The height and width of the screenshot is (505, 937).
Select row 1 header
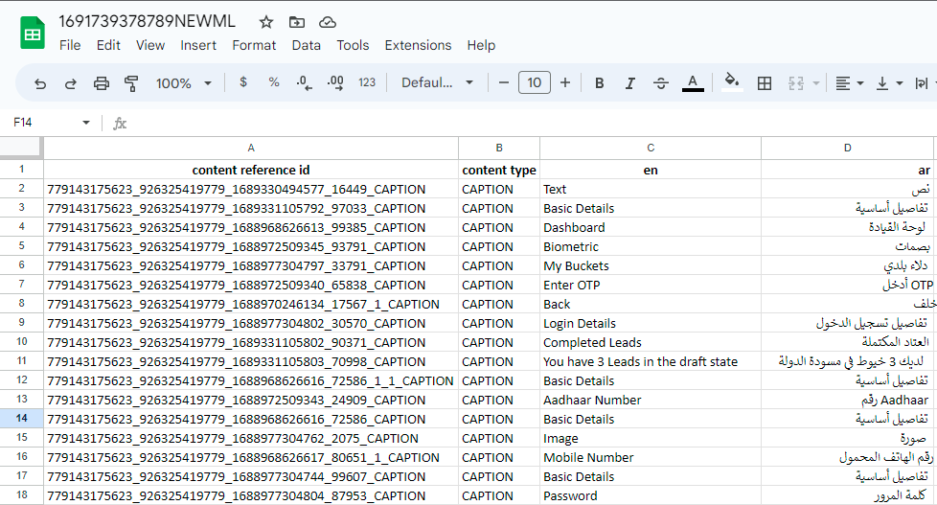pyautogui.click(x=21, y=169)
